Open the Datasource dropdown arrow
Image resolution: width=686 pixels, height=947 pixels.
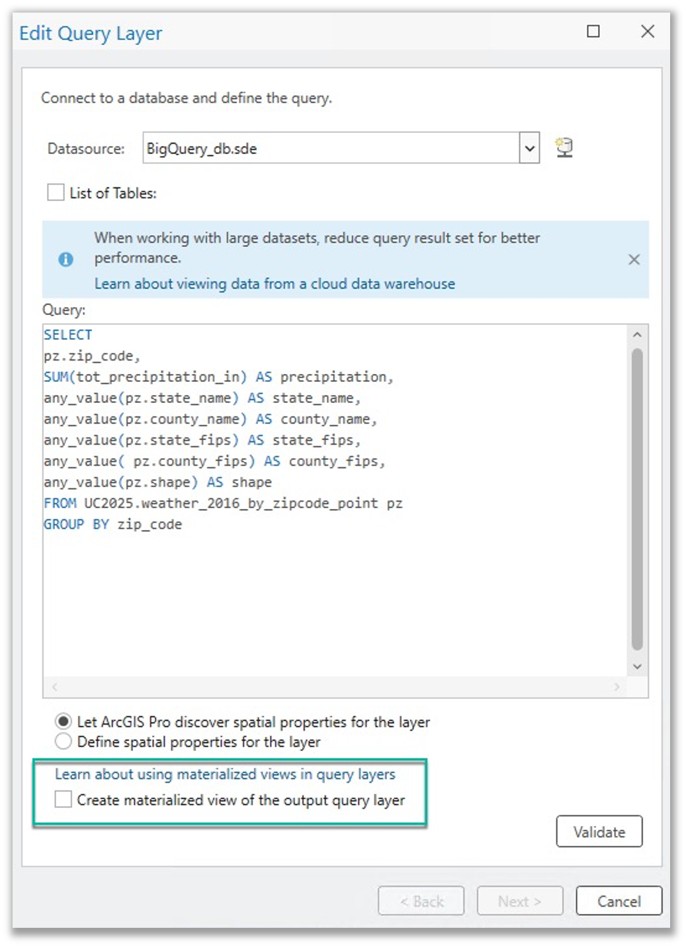529,148
